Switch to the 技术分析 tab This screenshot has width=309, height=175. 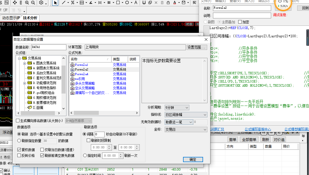[x=30, y=18]
